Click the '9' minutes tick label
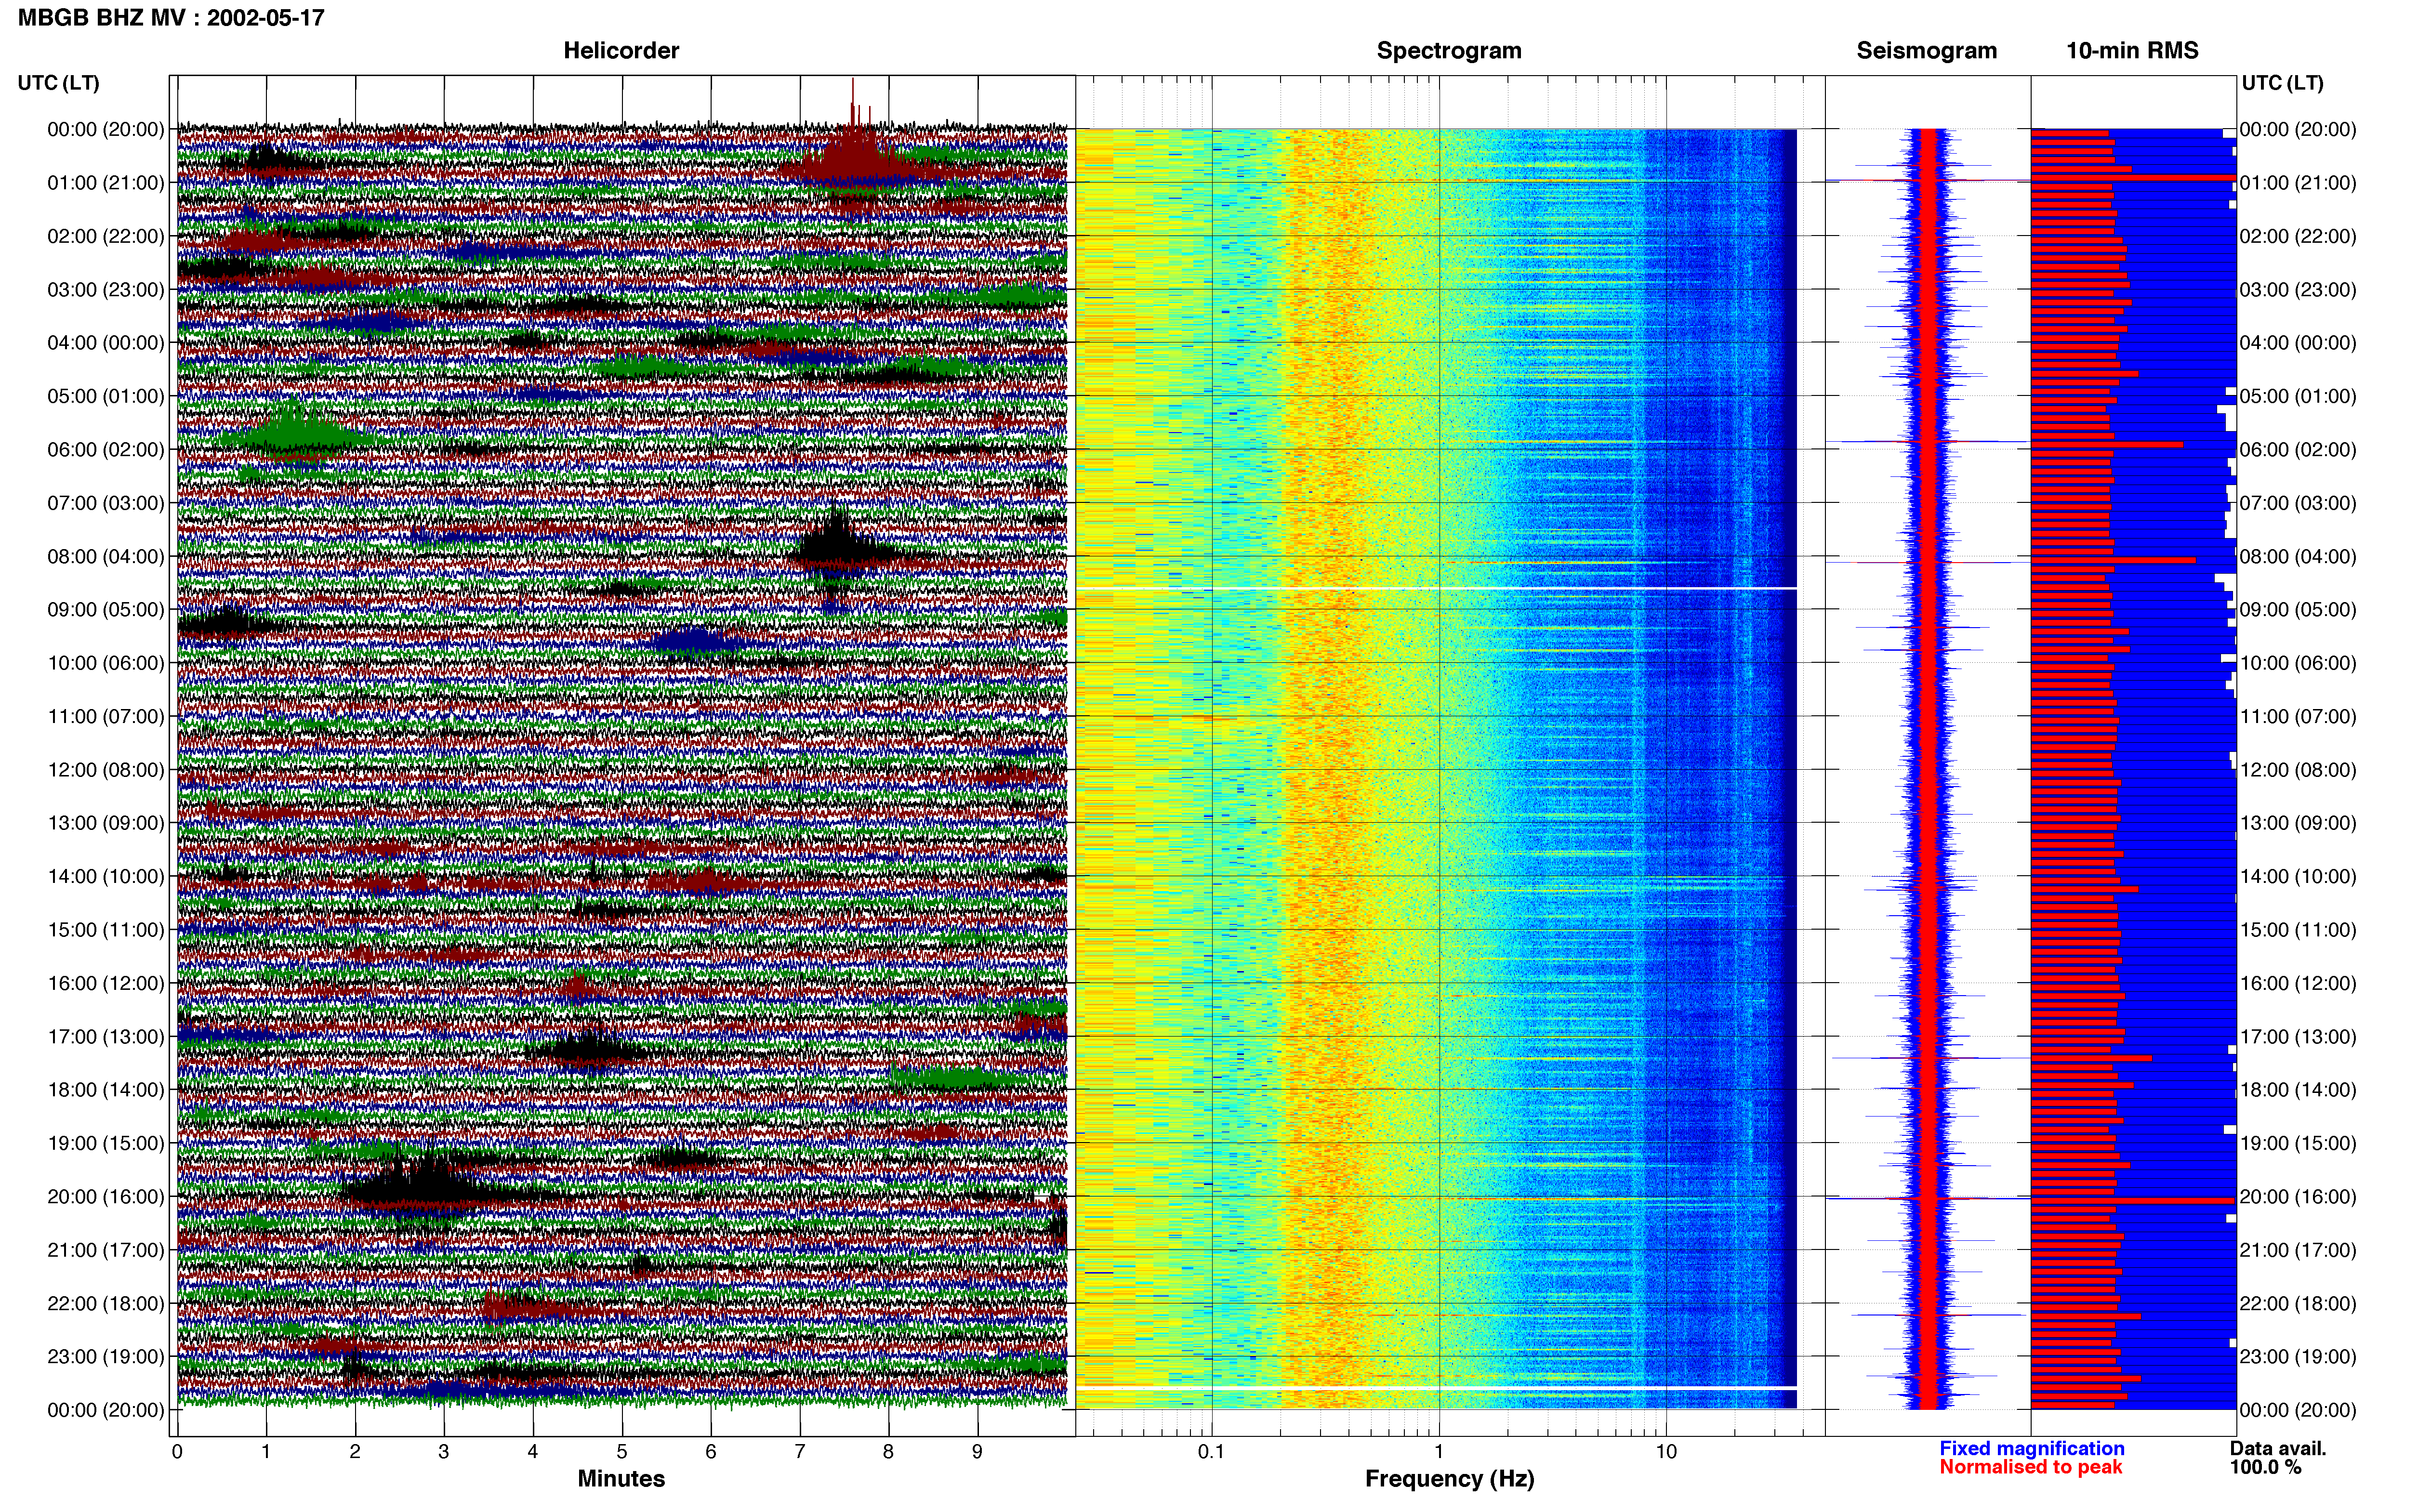The width and height of the screenshot is (2418, 1512). (x=977, y=1451)
